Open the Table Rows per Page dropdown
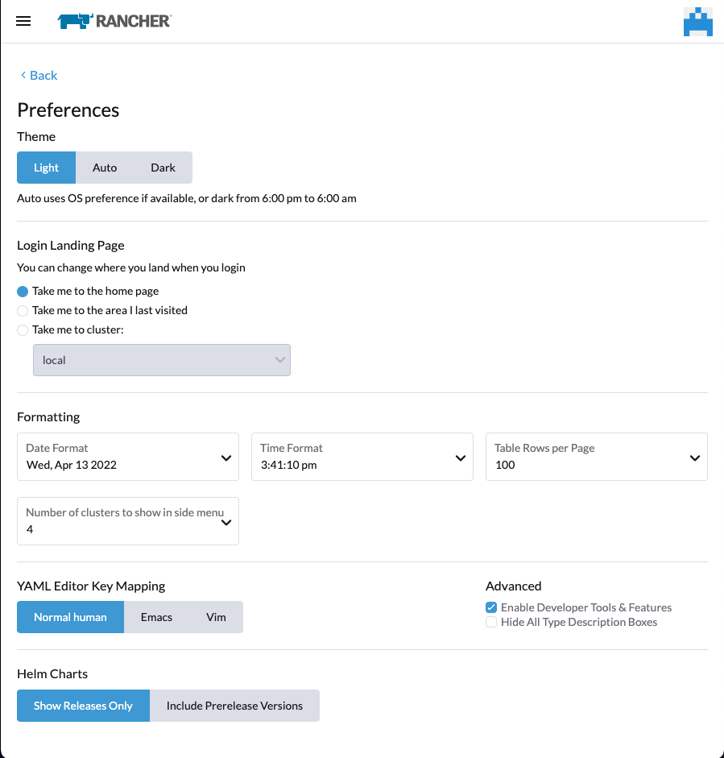 (597, 457)
